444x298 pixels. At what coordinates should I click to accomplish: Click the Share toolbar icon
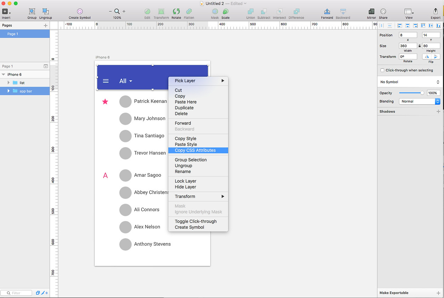click(383, 11)
